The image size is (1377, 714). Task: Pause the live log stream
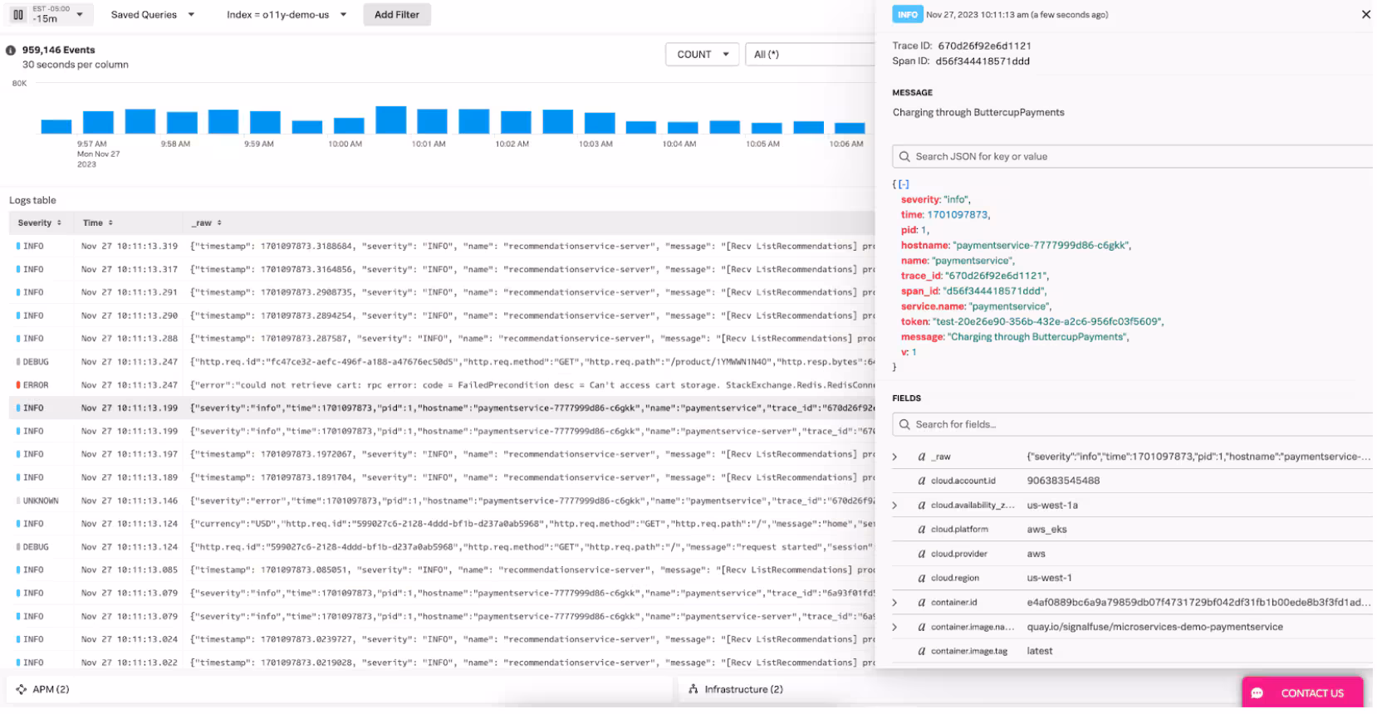click(x=17, y=14)
